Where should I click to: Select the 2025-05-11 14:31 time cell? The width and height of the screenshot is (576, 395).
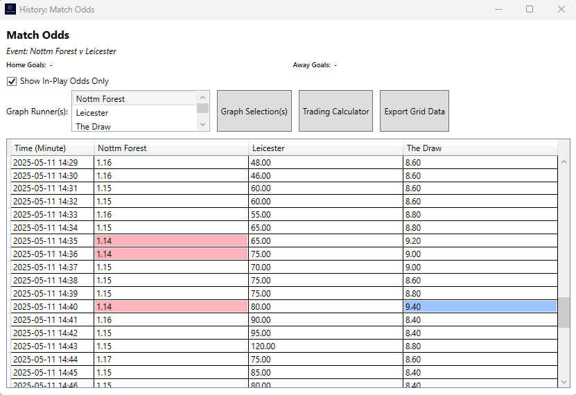point(53,188)
